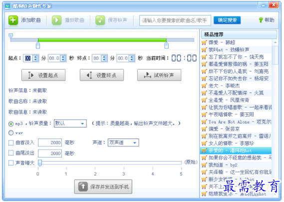This screenshot has height=202, width=284.
Task: Click the app logo in title bar
Action: [x=7, y=6]
